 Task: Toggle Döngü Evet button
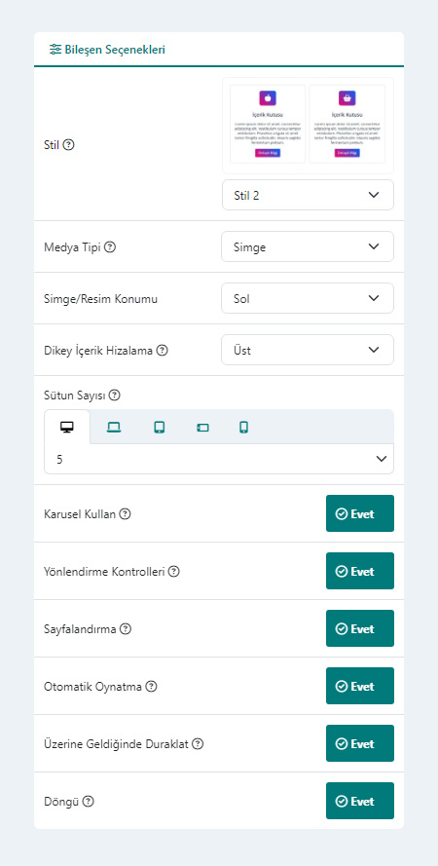coord(360,801)
